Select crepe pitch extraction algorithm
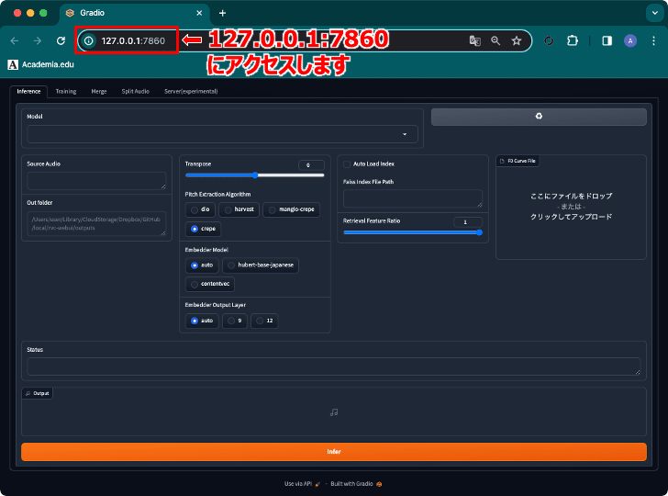This screenshot has width=668, height=496. click(x=203, y=229)
